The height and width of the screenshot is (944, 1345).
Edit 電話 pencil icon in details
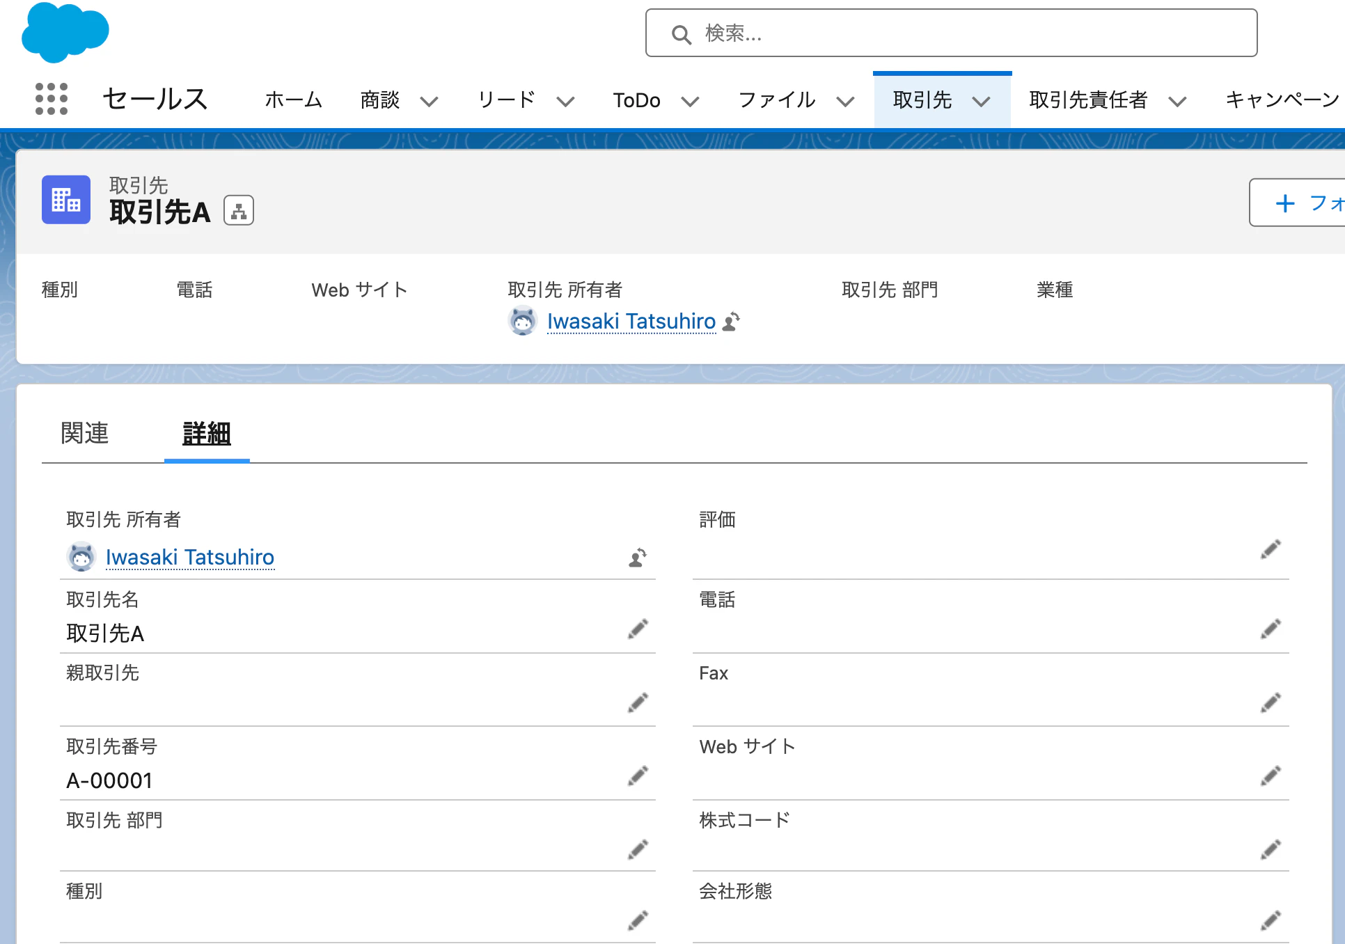1271,629
